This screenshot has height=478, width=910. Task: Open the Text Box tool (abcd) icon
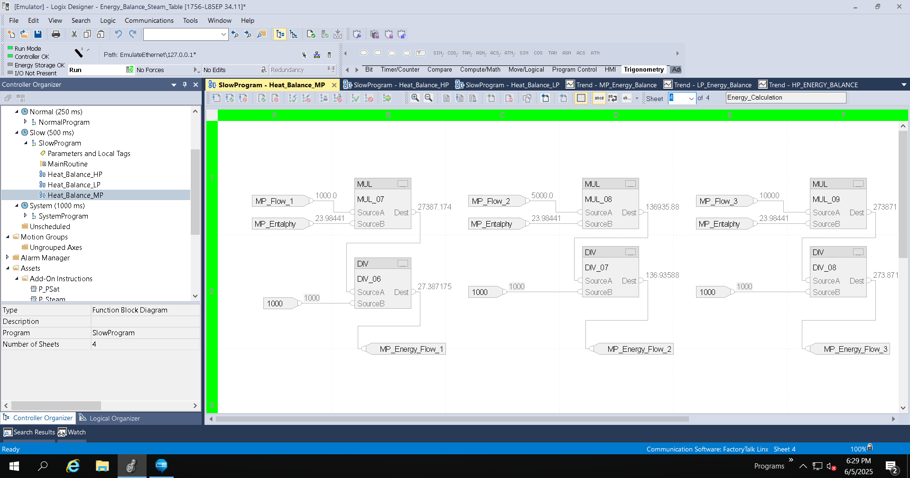pyautogui.click(x=598, y=98)
